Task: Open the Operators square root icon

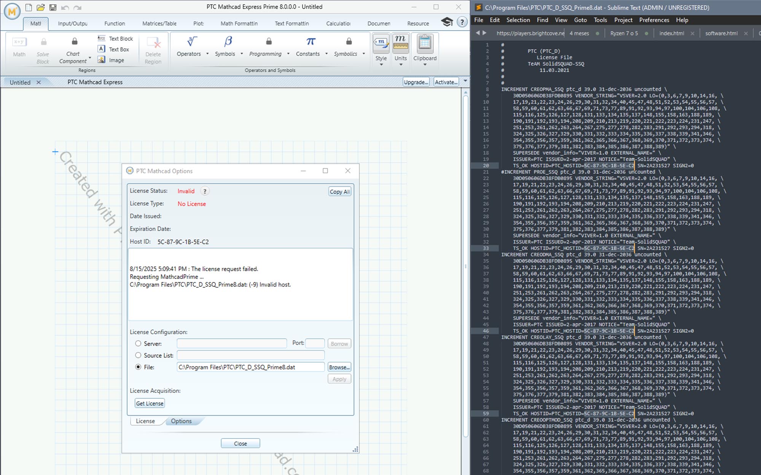Action: tap(192, 41)
